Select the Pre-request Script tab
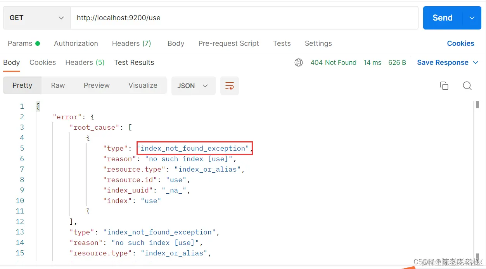486x269 pixels. coord(228,43)
